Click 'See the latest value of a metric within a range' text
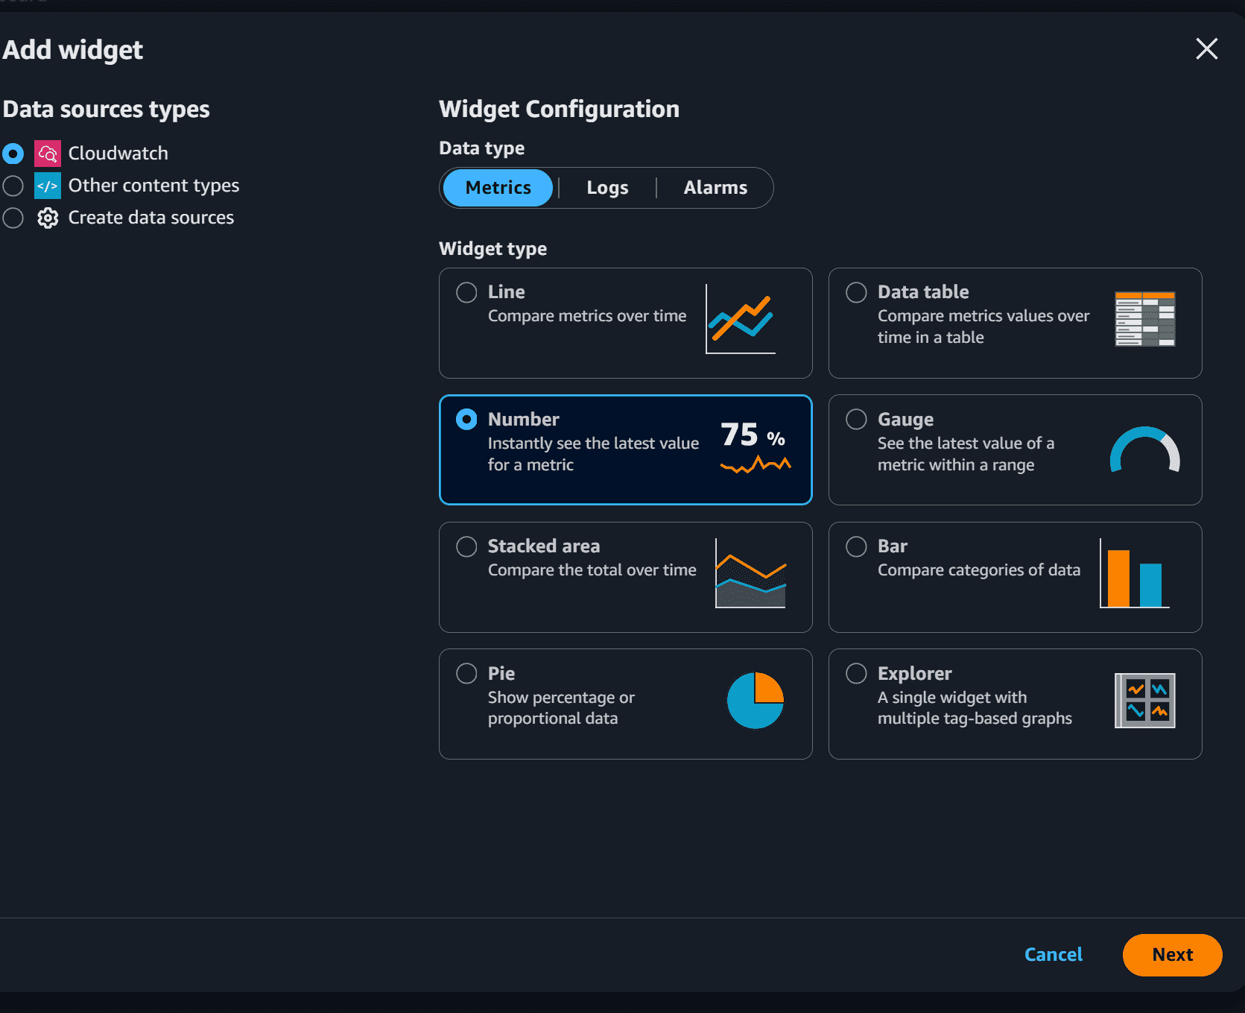Screen dimensions: 1245x1013 click(966, 454)
